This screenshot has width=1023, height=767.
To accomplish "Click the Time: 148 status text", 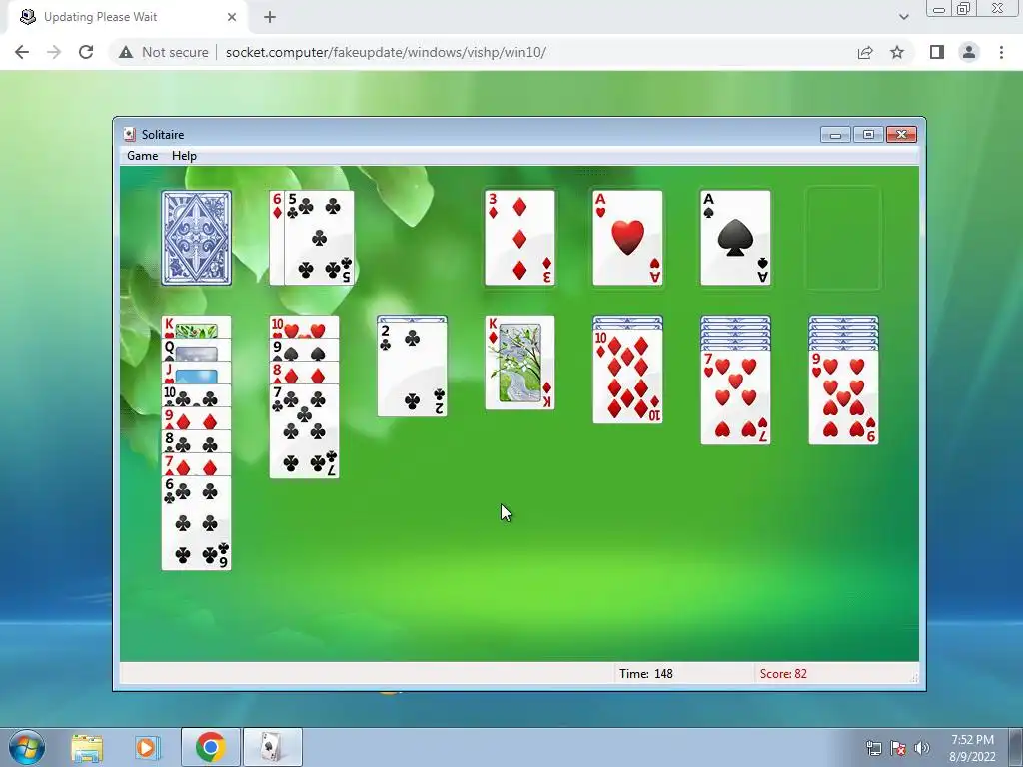I will pyautogui.click(x=646, y=674).
